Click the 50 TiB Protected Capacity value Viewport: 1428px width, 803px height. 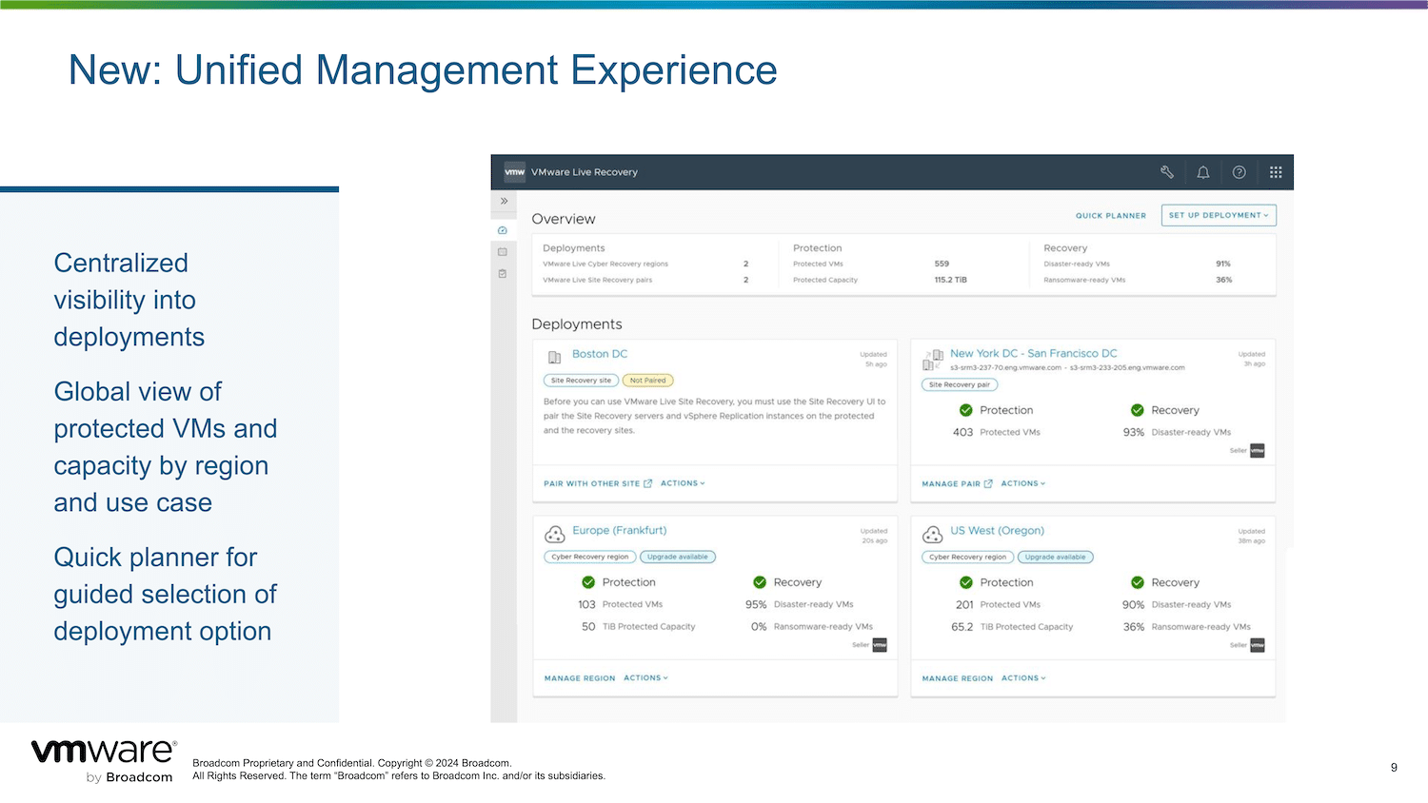588,627
